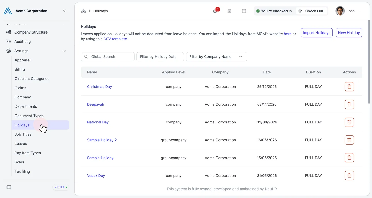Open the user options ellipsis menu
Screen dimensions: 372x198
tap(359, 11)
